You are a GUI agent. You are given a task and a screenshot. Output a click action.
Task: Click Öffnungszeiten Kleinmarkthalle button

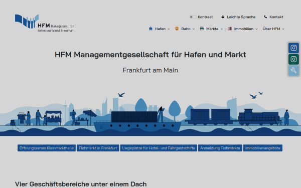point(47,148)
